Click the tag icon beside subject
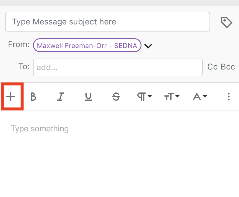 point(226,22)
